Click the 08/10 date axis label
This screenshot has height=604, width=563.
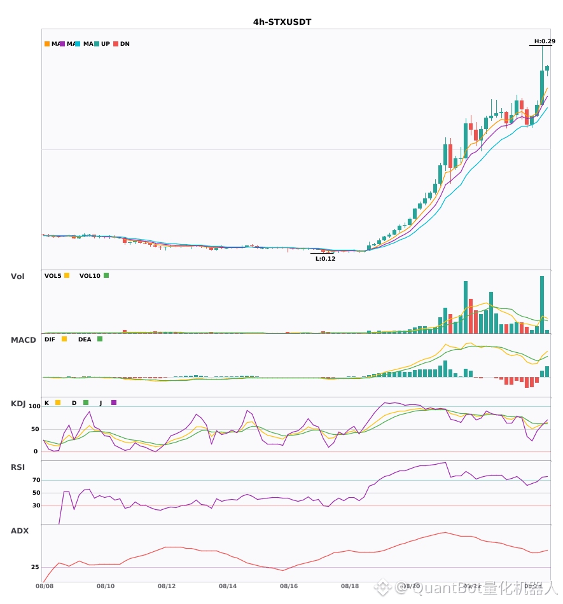(x=106, y=586)
